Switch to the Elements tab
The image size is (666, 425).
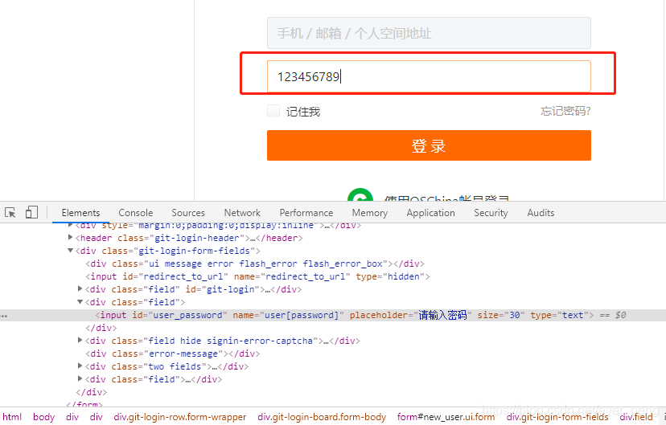click(x=80, y=212)
